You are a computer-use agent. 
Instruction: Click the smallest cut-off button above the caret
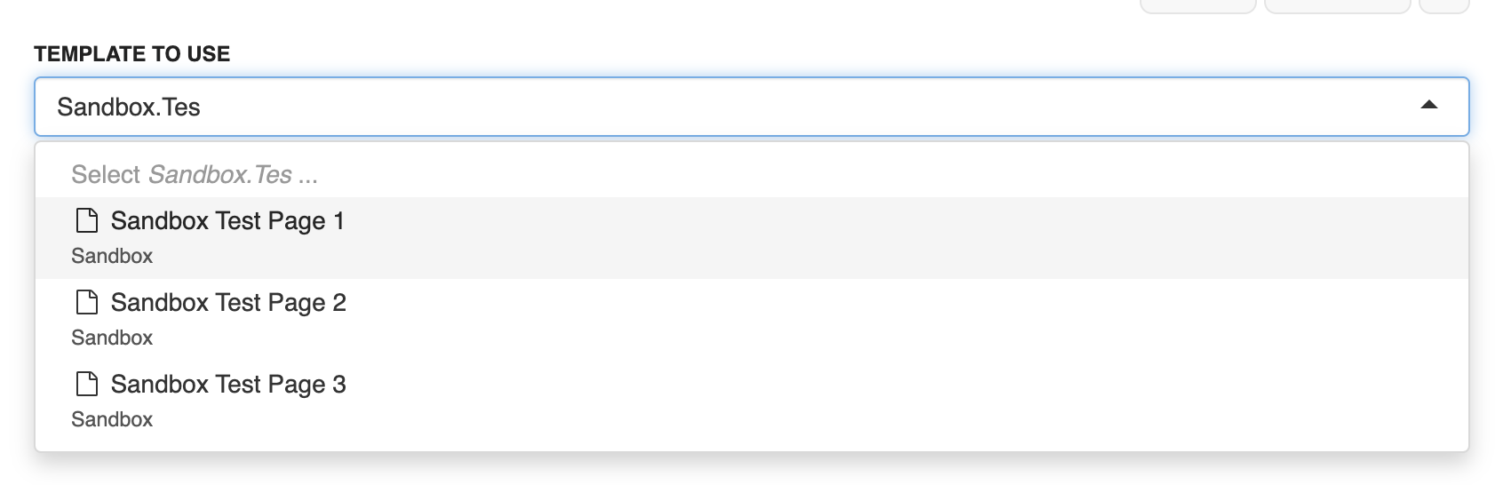click(1443, 6)
